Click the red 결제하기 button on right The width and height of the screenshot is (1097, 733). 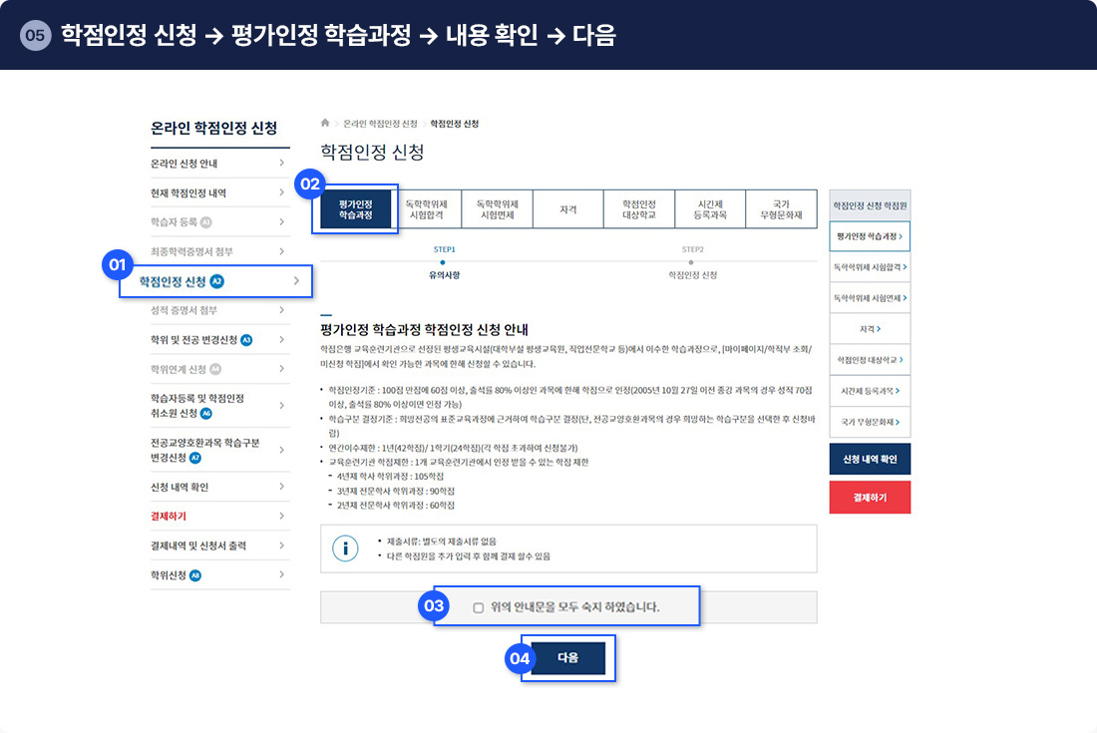pyautogui.click(x=870, y=497)
